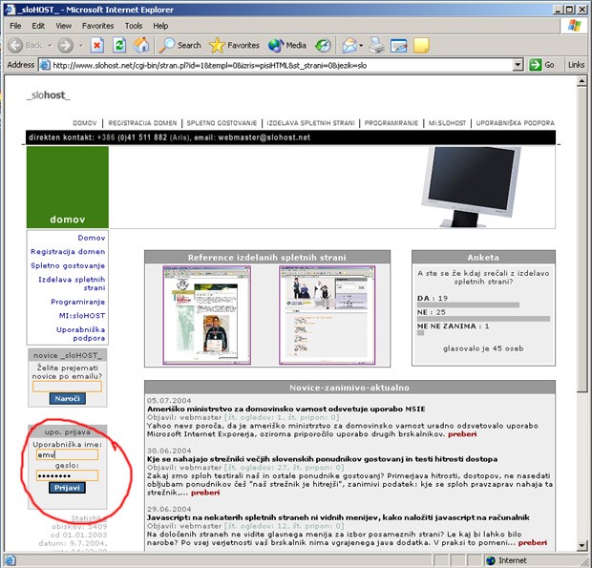Click MI:SLOHOST in top navigation
This screenshot has height=568, width=592.
tap(447, 123)
